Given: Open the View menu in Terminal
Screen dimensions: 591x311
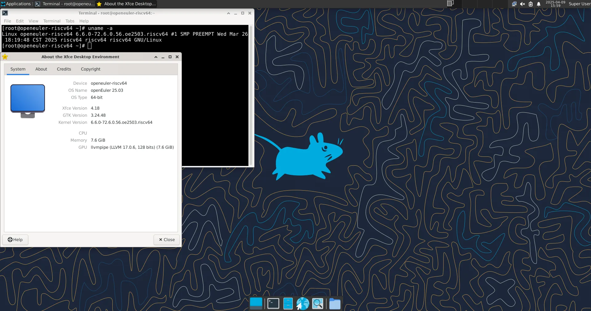Looking at the screenshot, I should 33,21.
